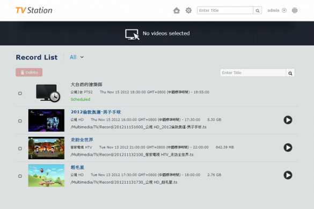Screen dimensions: 314x209
Task: Focus the record list Enter Title field
Action: coord(253,72)
